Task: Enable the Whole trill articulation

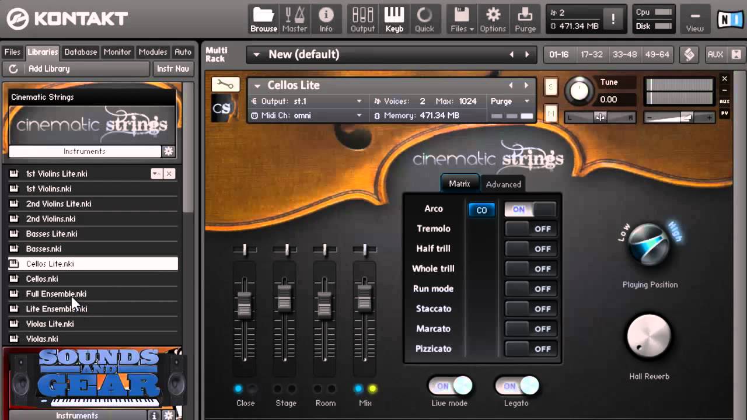Action: point(530,269)
